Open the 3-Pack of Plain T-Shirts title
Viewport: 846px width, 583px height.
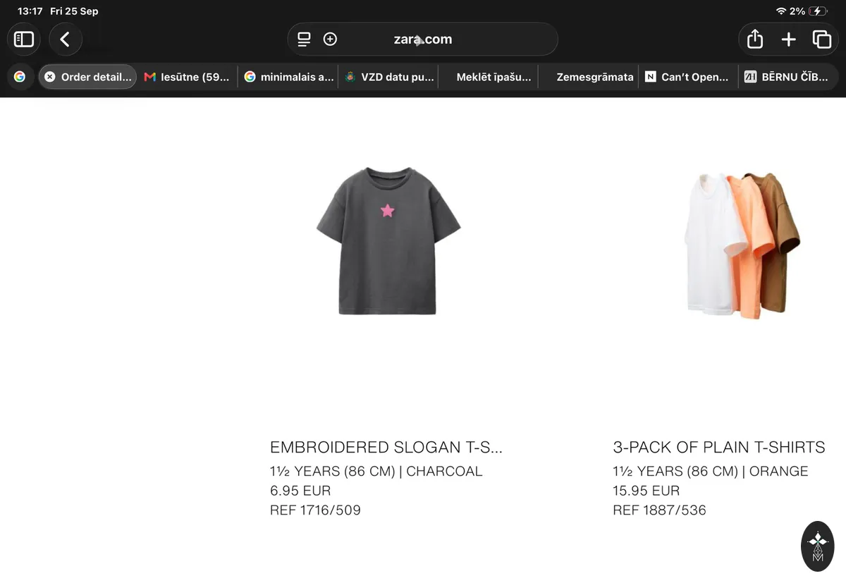pyautogui.click(x=719, y=447)
